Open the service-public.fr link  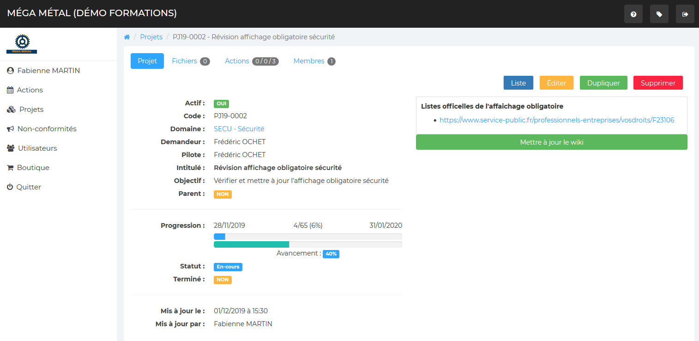[556, 120]
